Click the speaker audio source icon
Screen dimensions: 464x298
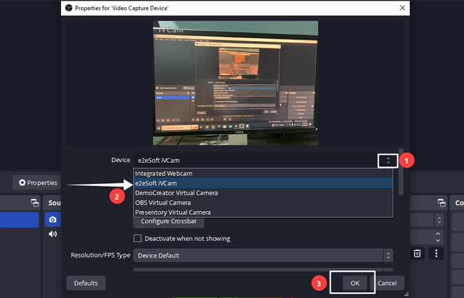52,234
